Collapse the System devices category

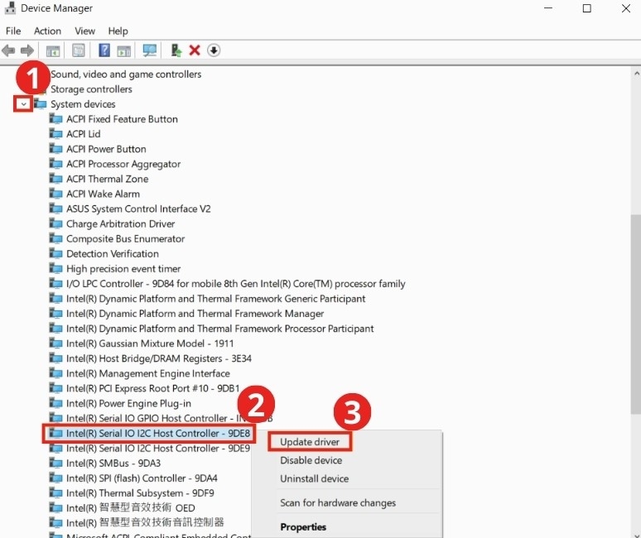click(x=23, y=104)
